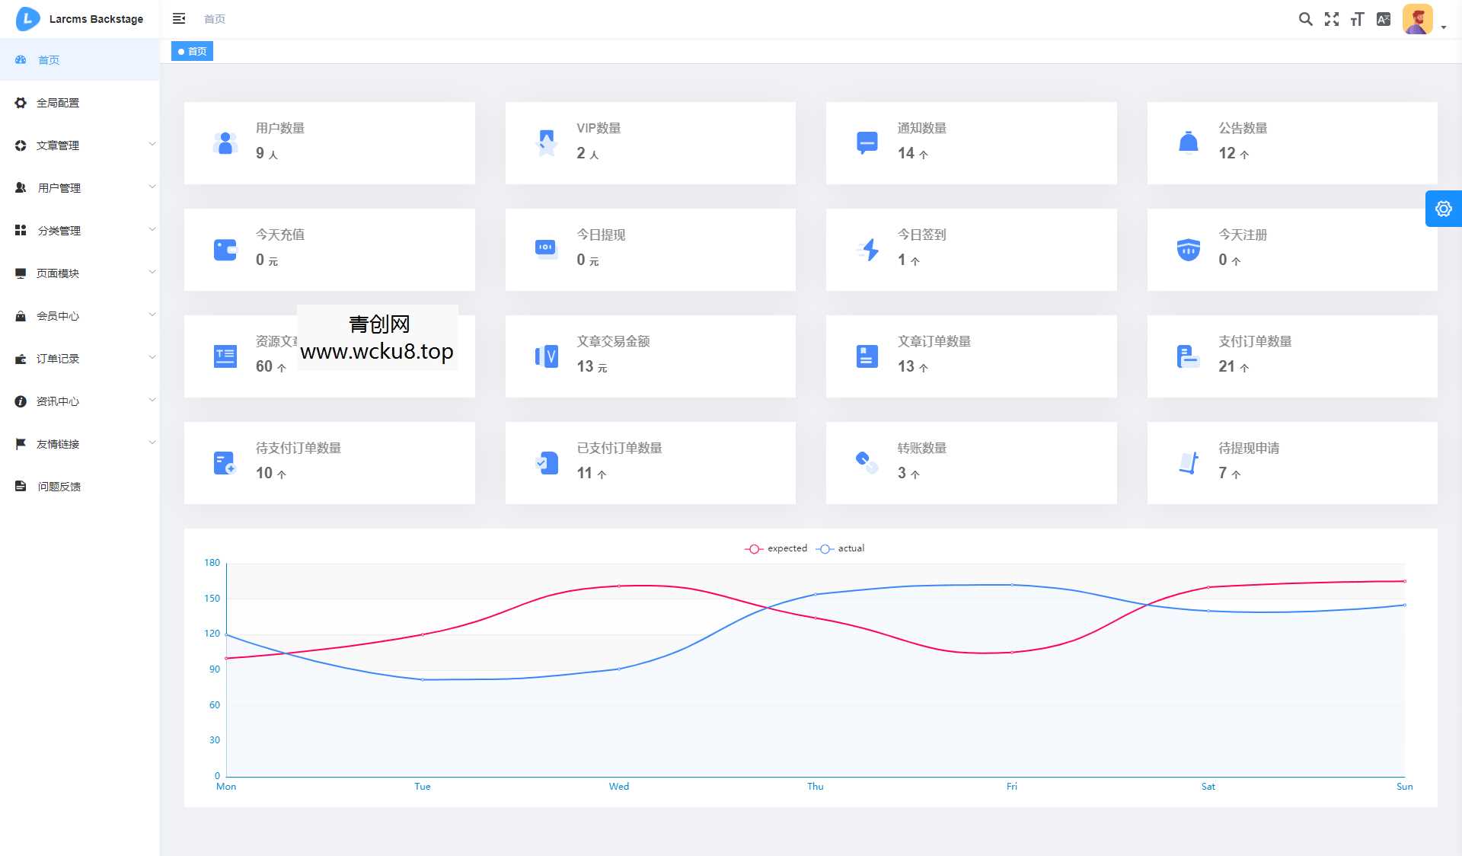Screen dimensions: 1462x856
Task: Switch to the 首页 tab tag
Action: click(x=193, y=51)
